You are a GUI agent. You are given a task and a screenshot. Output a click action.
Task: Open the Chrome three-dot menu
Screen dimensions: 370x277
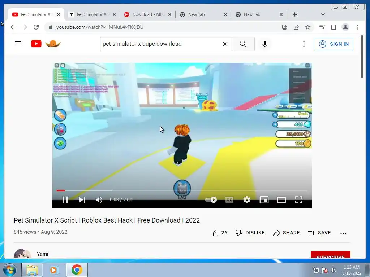pos(357,27)
